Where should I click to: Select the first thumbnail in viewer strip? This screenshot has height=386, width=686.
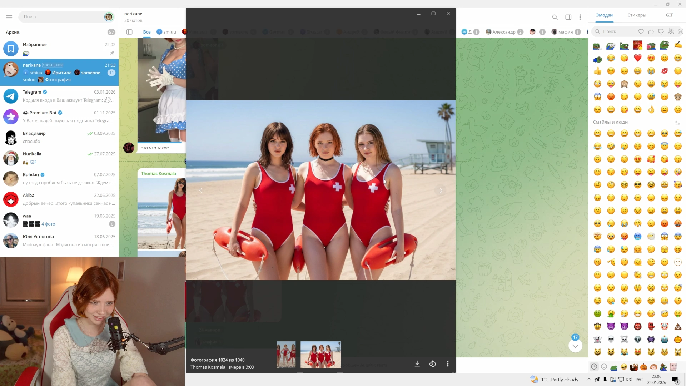286,355
